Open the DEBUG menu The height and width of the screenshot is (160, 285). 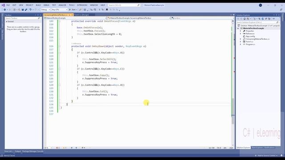46,5
